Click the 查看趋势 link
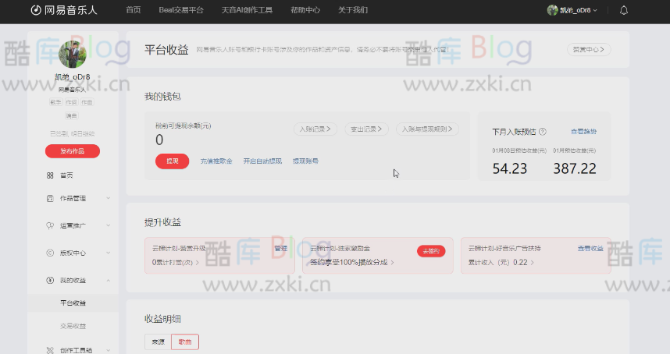This screenshot has width=670, height=354. (583, 132)
